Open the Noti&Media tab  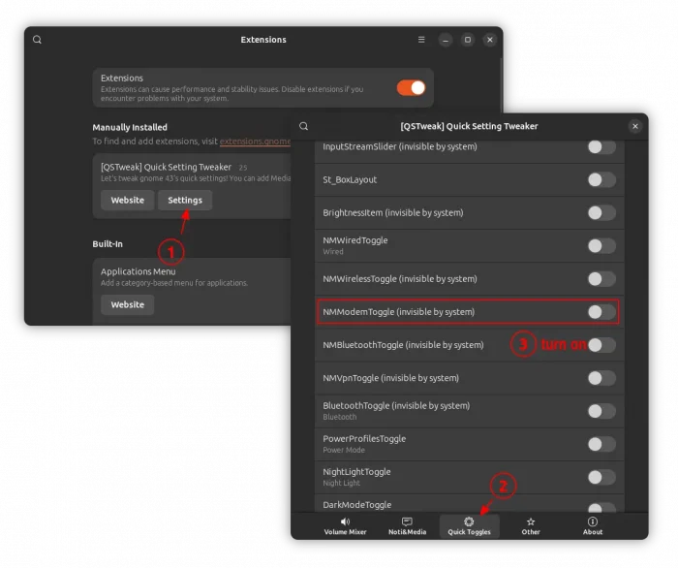(407, 525)
